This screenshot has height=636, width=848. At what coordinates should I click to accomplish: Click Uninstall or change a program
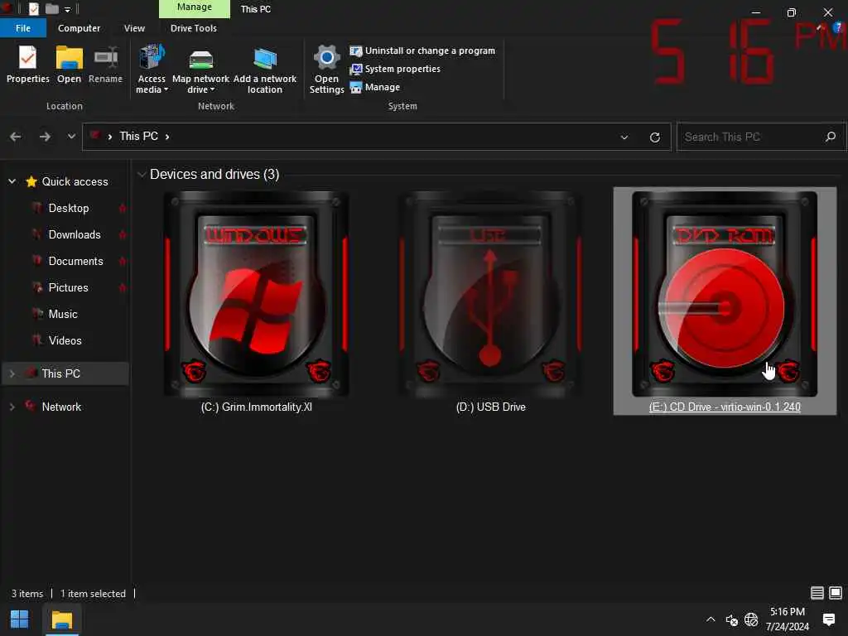coord(422,51)
